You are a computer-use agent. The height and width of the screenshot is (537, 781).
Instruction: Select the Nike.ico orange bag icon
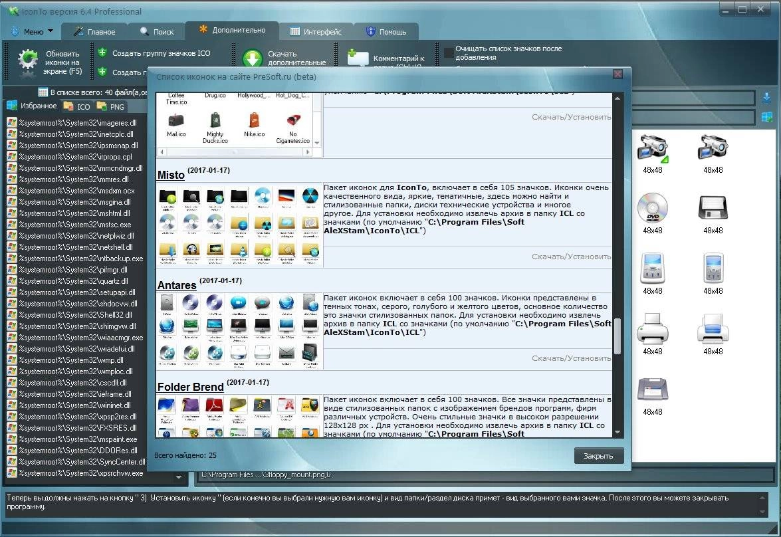click(x=254, y=121)
